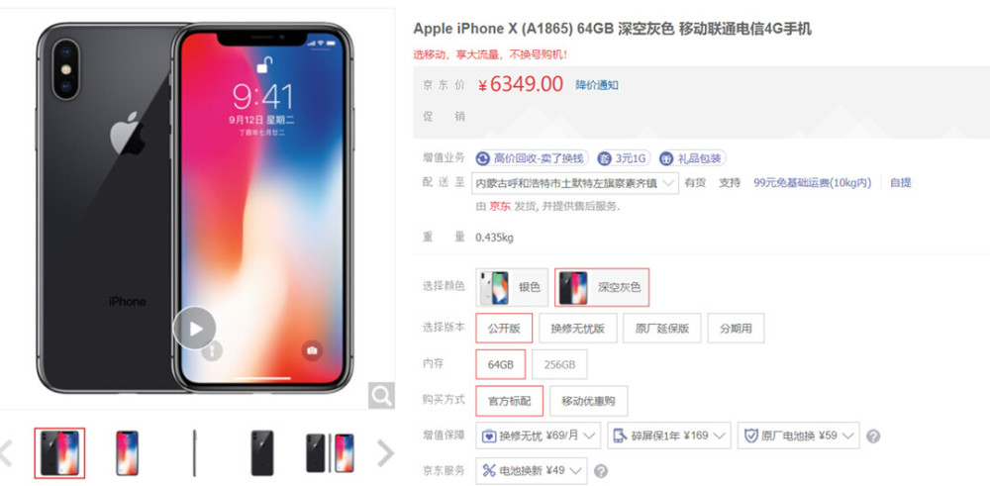Click the help icon beside 电池换新
Screen dimensions: 990x486
tap(601, 471)
